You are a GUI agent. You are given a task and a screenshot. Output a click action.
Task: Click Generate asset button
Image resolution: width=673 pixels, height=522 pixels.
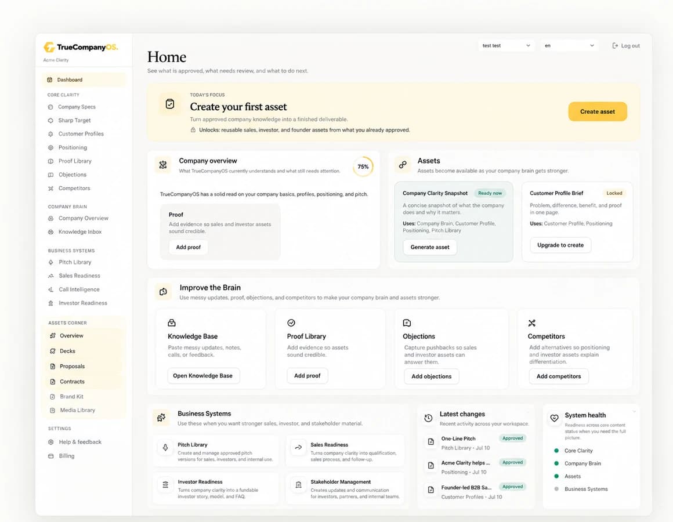[x=430, y=248]
